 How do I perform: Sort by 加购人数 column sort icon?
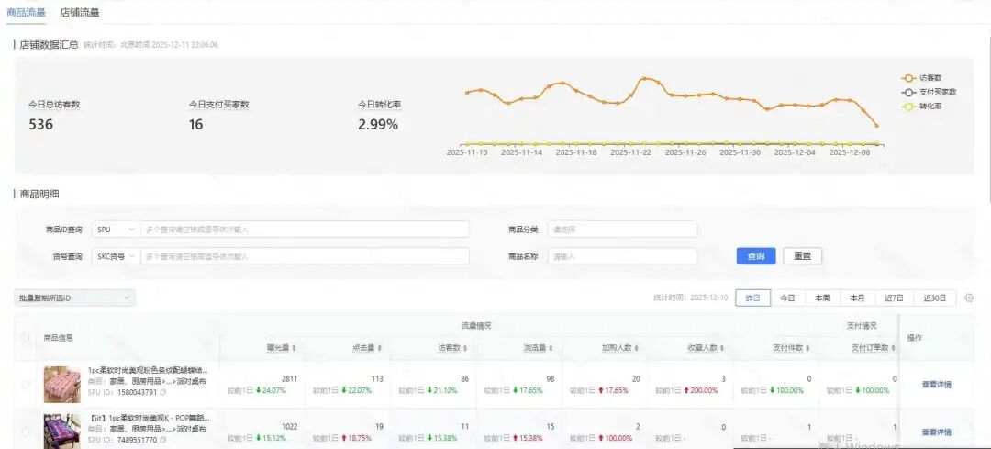coord(636,348)
